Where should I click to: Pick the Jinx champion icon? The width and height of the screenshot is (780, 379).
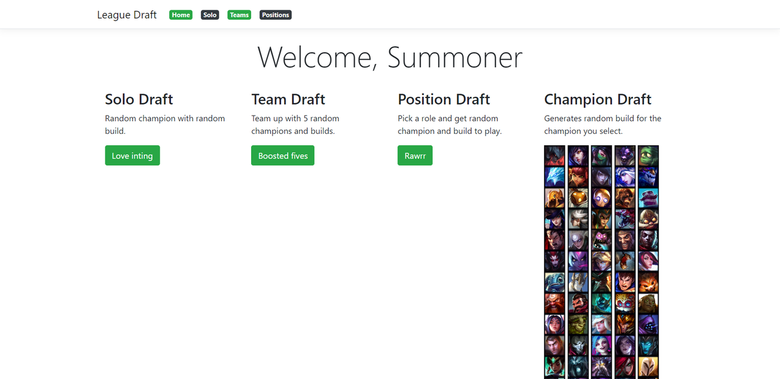(601, 345)
